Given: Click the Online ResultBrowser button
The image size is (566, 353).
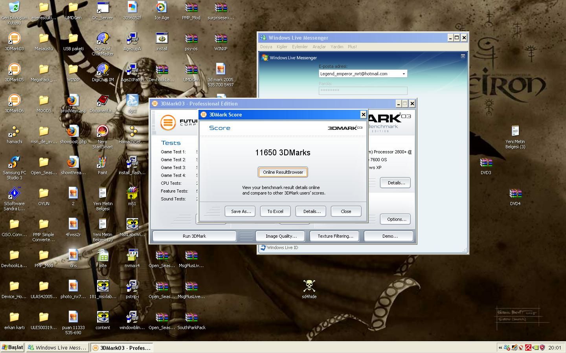Looking at the screenshot, I should (283, 172).
